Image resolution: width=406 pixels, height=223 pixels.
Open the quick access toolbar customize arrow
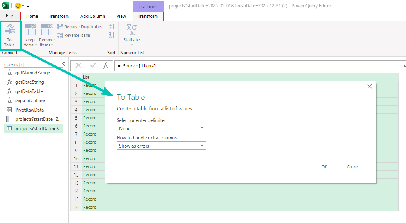tap(29, 6)
